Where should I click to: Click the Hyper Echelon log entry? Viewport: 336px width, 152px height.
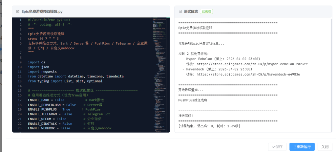pos(221,59)
